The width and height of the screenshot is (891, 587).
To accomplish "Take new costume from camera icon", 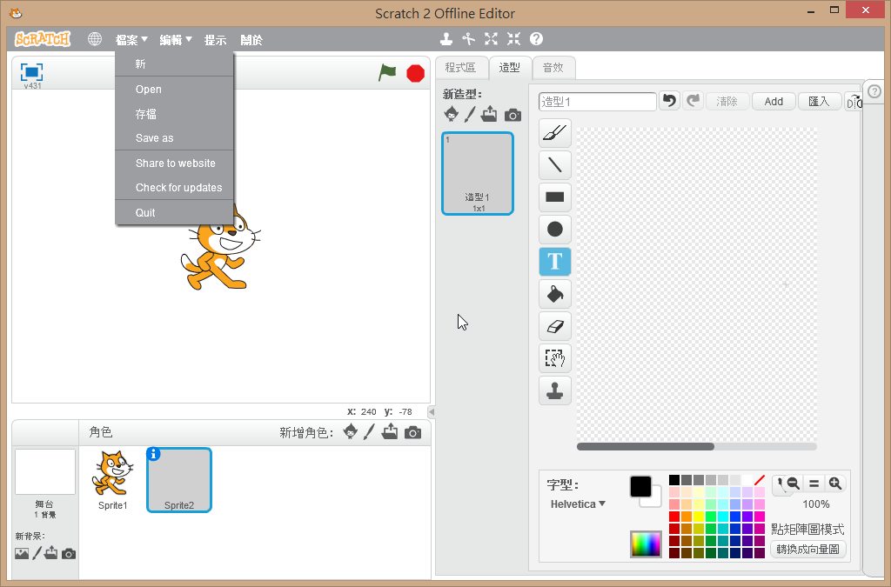I will point(512,115).
